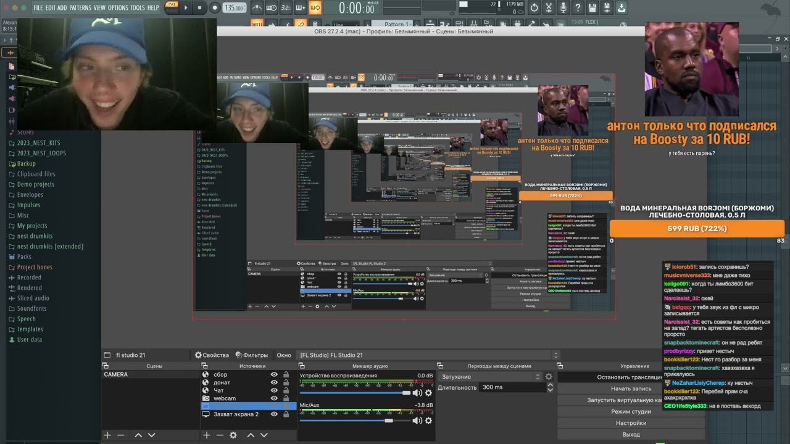790x444 pixels.
Task: Open the FL Studio EDIT menu
Action: [x=50, y=8]
